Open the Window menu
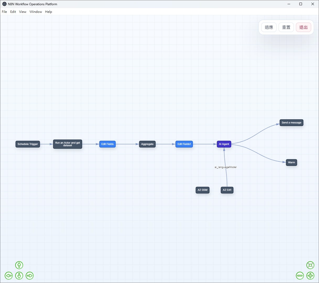Screen dimensions: 319x283 (x=36, y=12)
